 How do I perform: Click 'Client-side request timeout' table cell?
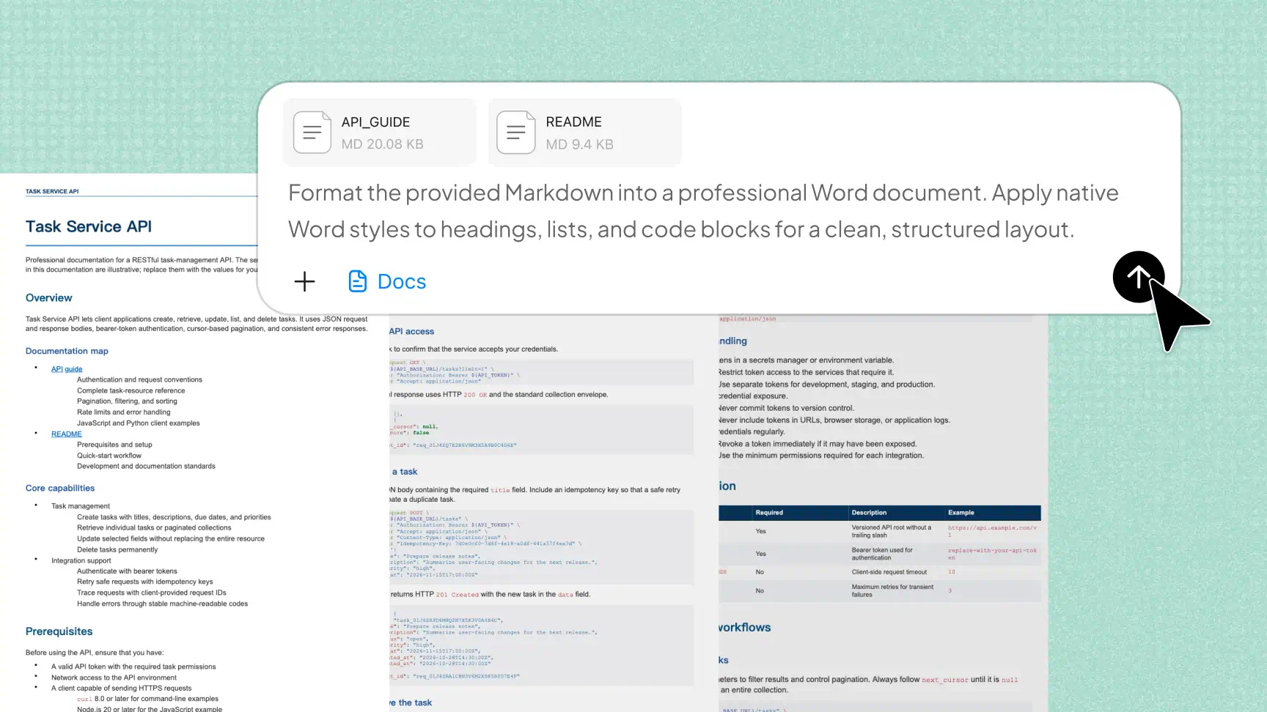click(889, 572)
